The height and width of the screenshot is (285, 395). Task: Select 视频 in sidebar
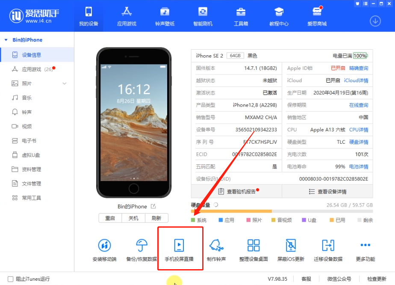pyautogui.click(x=37, y=126)
